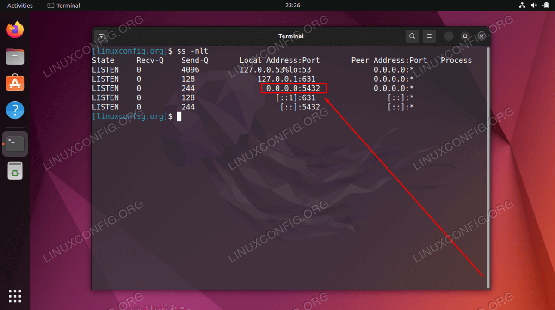The image size is (555, 310).
Task: Show Applications grid
Action: (15, 296)
